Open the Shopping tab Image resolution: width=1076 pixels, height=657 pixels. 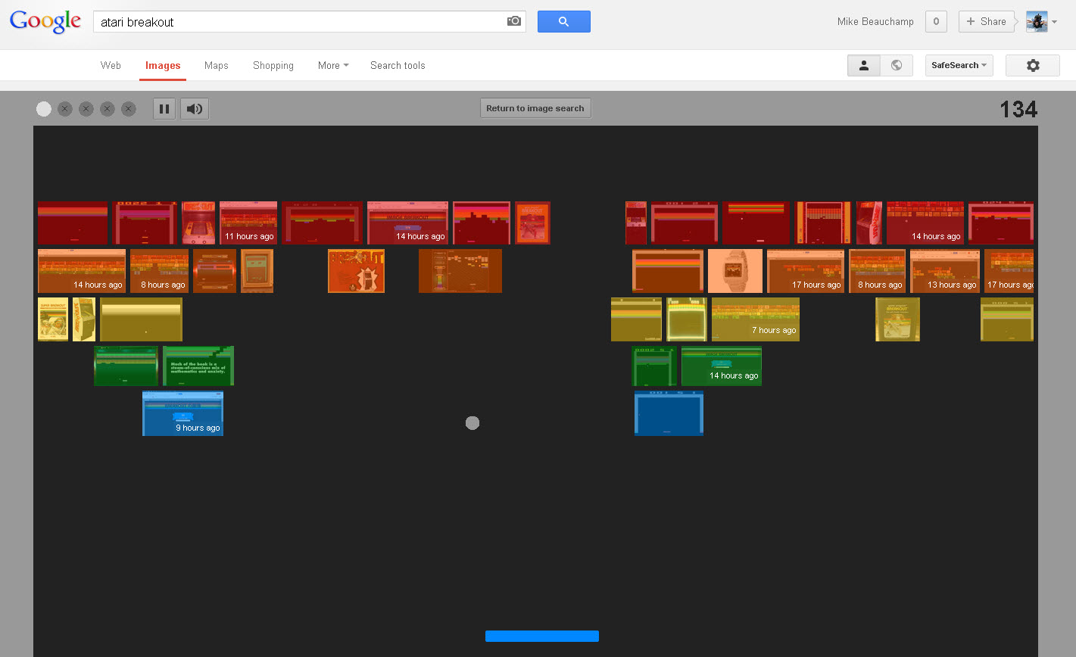coord(273,66)
